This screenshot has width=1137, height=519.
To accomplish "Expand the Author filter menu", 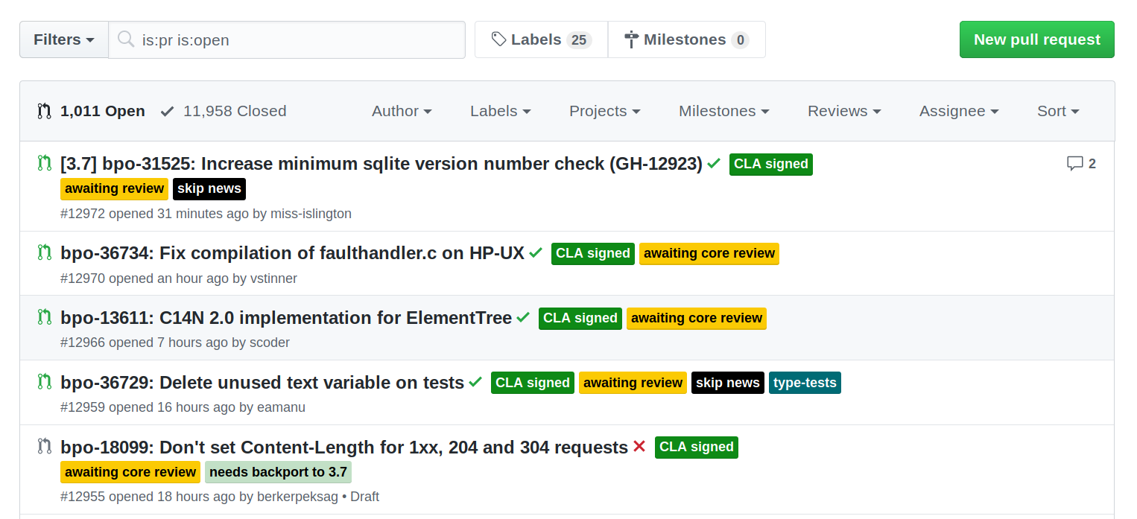I will (402, 111).
